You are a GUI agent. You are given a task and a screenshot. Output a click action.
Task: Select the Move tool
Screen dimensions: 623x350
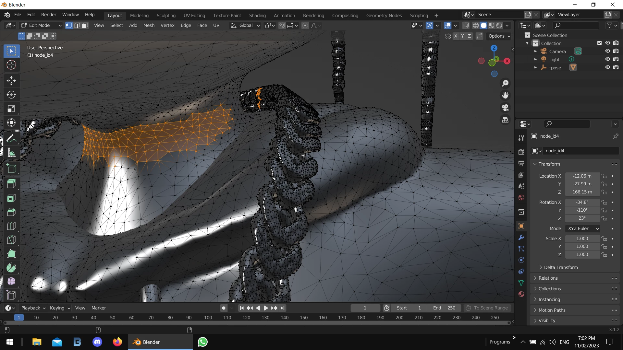pos(11,80)
